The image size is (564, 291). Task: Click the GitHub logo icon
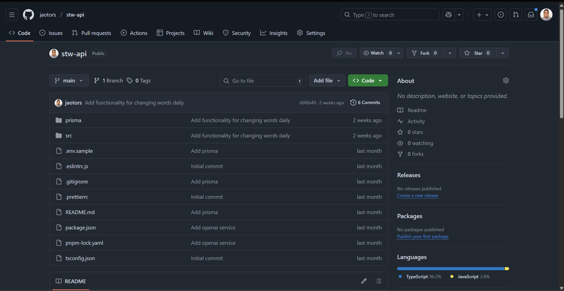pos(28,15)
